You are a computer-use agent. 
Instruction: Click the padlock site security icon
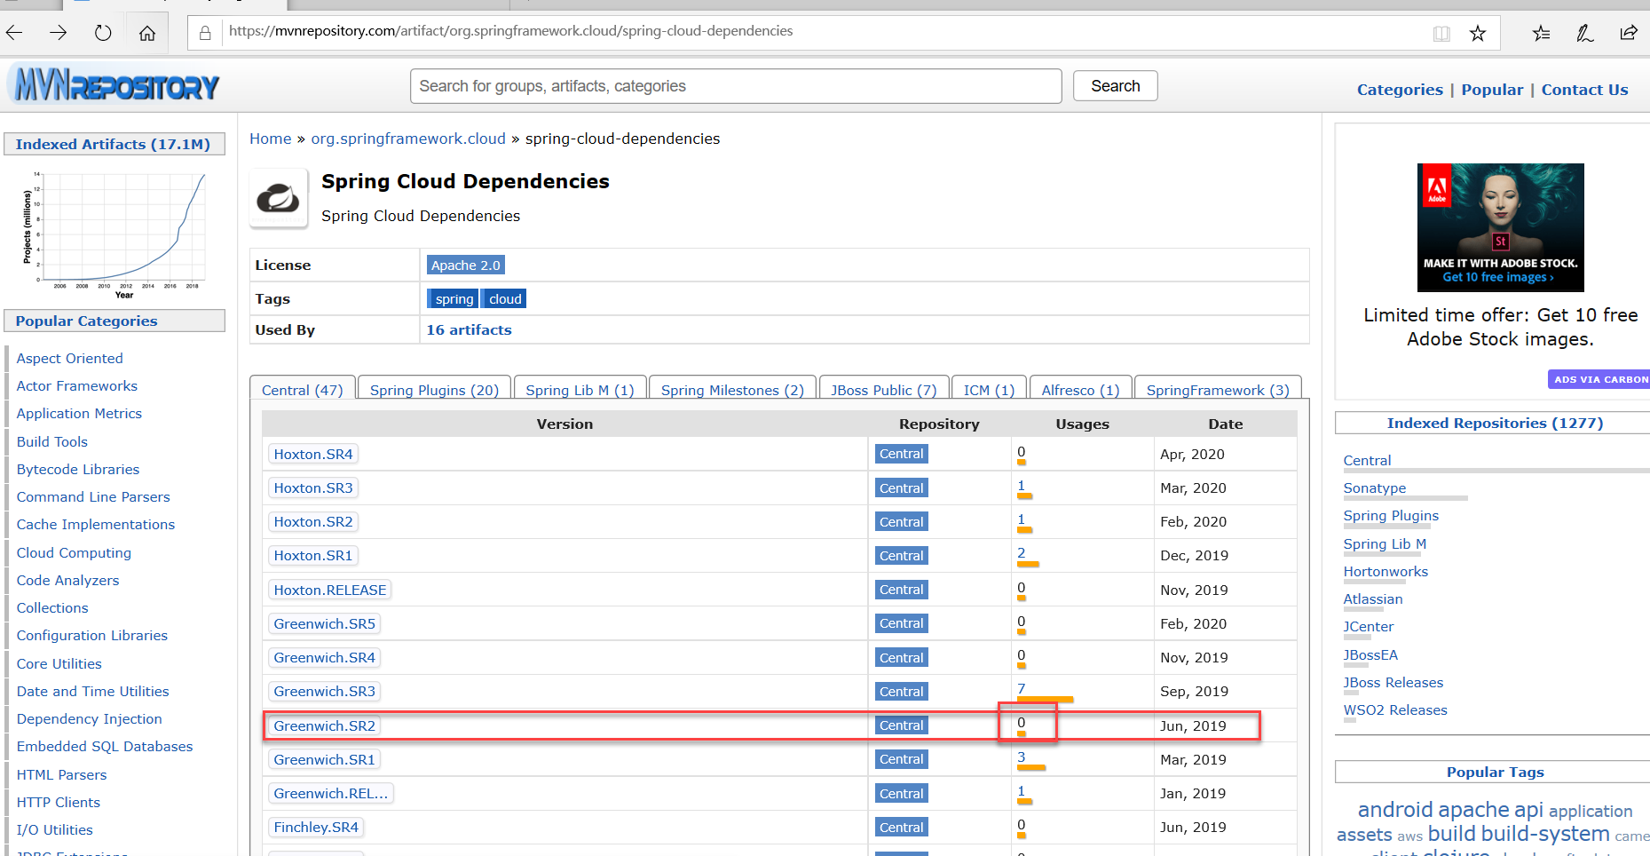[x=205, y=33]
